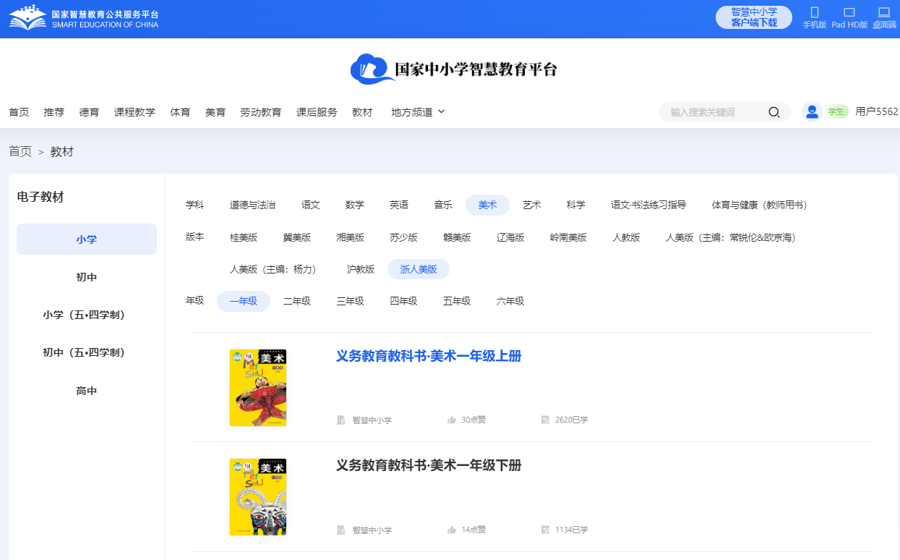900x560 pixels.
Task: Select grade 六年级
Action: (510, 301)
